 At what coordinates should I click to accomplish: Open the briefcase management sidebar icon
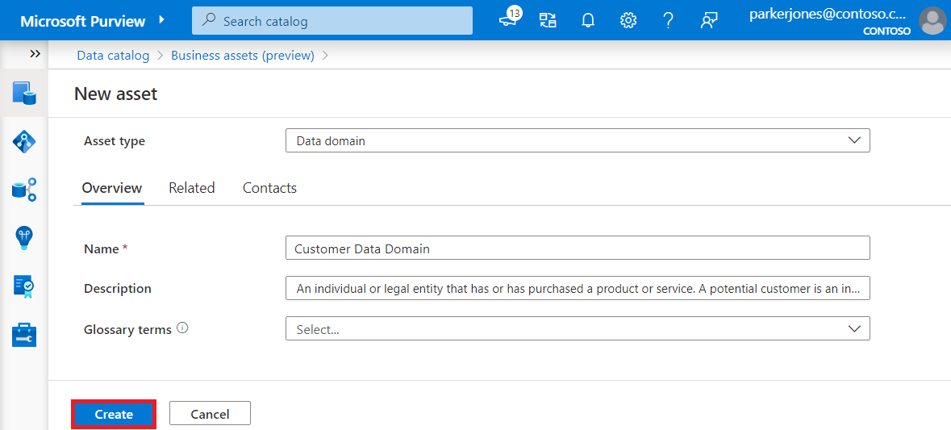click(24, 334)
